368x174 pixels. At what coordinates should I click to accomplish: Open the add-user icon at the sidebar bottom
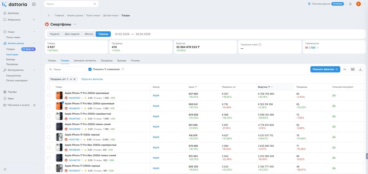click(5, 169)
